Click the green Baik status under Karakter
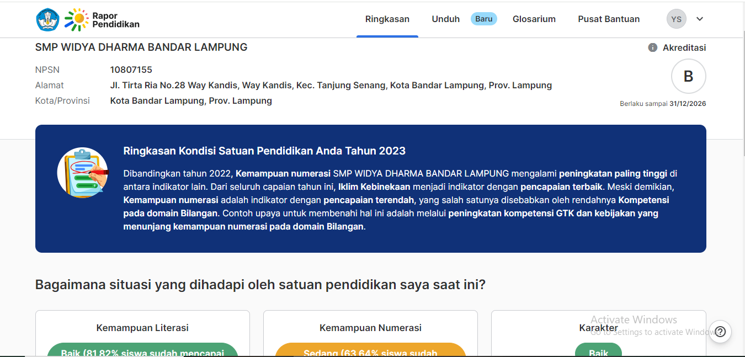This screenshot has width=745, height=357. [x=598, y=350]
